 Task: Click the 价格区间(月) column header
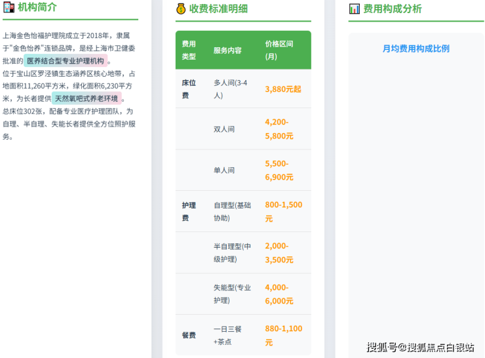tap(279, 50)
